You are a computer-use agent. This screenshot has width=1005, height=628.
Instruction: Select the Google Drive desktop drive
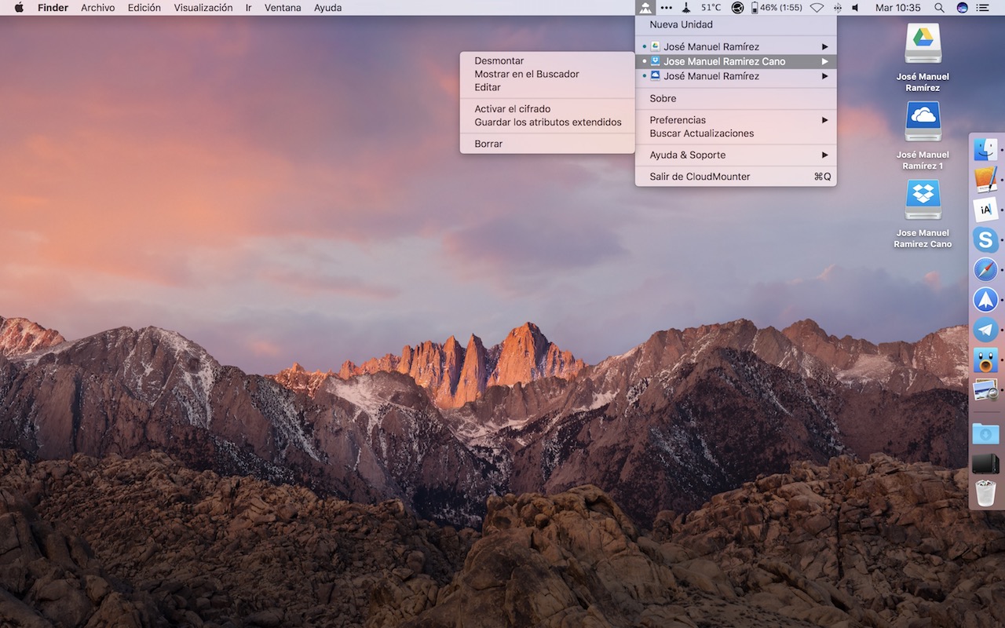coord(923,43)
